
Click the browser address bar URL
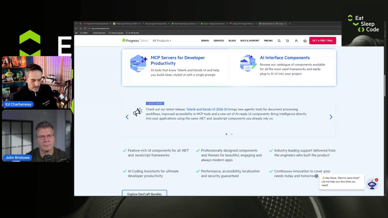100,28
